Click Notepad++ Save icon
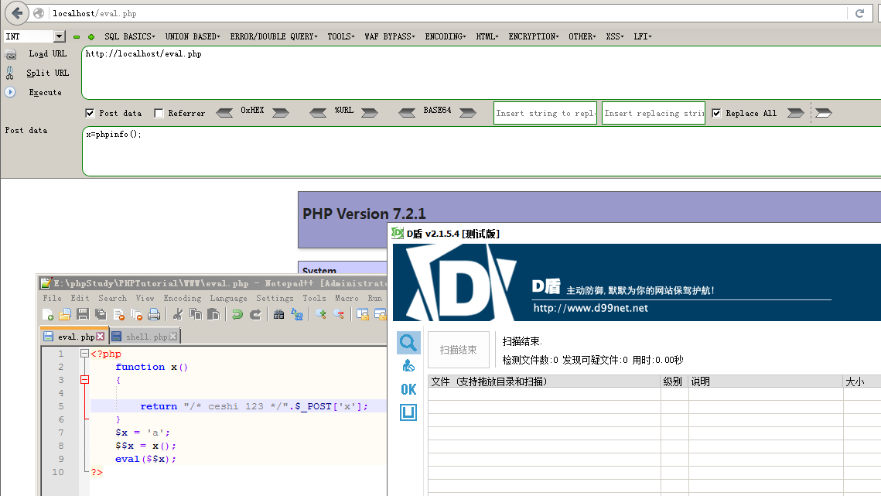Image resolution: width=881 pixels, height=496 pixels. point(83,314)
